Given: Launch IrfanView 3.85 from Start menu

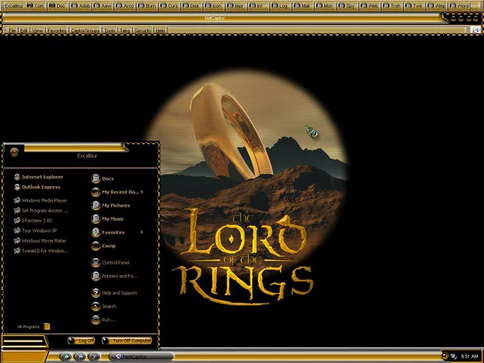Looking at the screenshot, I should coord(33,220).
